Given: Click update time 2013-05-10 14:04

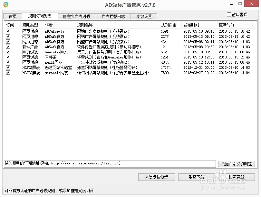Looking at the screenshot, I should [x=234, y=73].
